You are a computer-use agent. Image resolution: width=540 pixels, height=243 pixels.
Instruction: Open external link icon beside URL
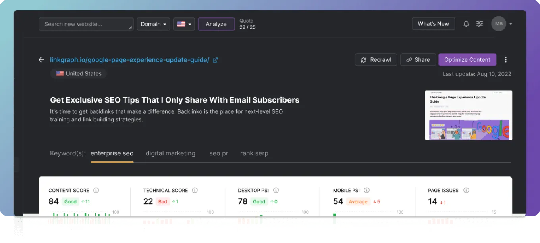pos(215,60)
